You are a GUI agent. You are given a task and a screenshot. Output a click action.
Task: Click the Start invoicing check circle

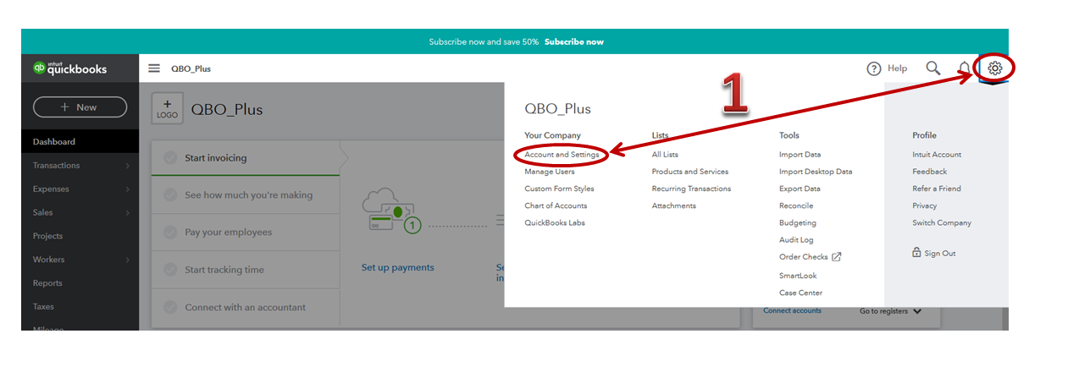(x=170, y=158)
